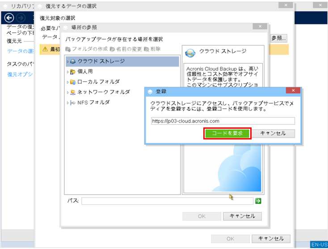Click the ネットワーク フォルダ icon
Viewport: 328px width, 249px height.
coord(73,92)
